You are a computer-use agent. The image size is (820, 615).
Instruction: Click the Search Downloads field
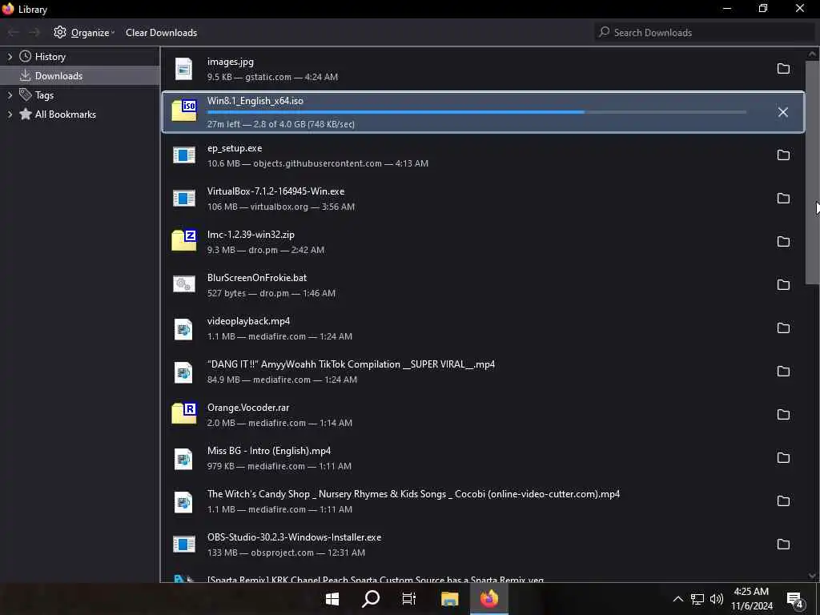(x=704, y=32)
